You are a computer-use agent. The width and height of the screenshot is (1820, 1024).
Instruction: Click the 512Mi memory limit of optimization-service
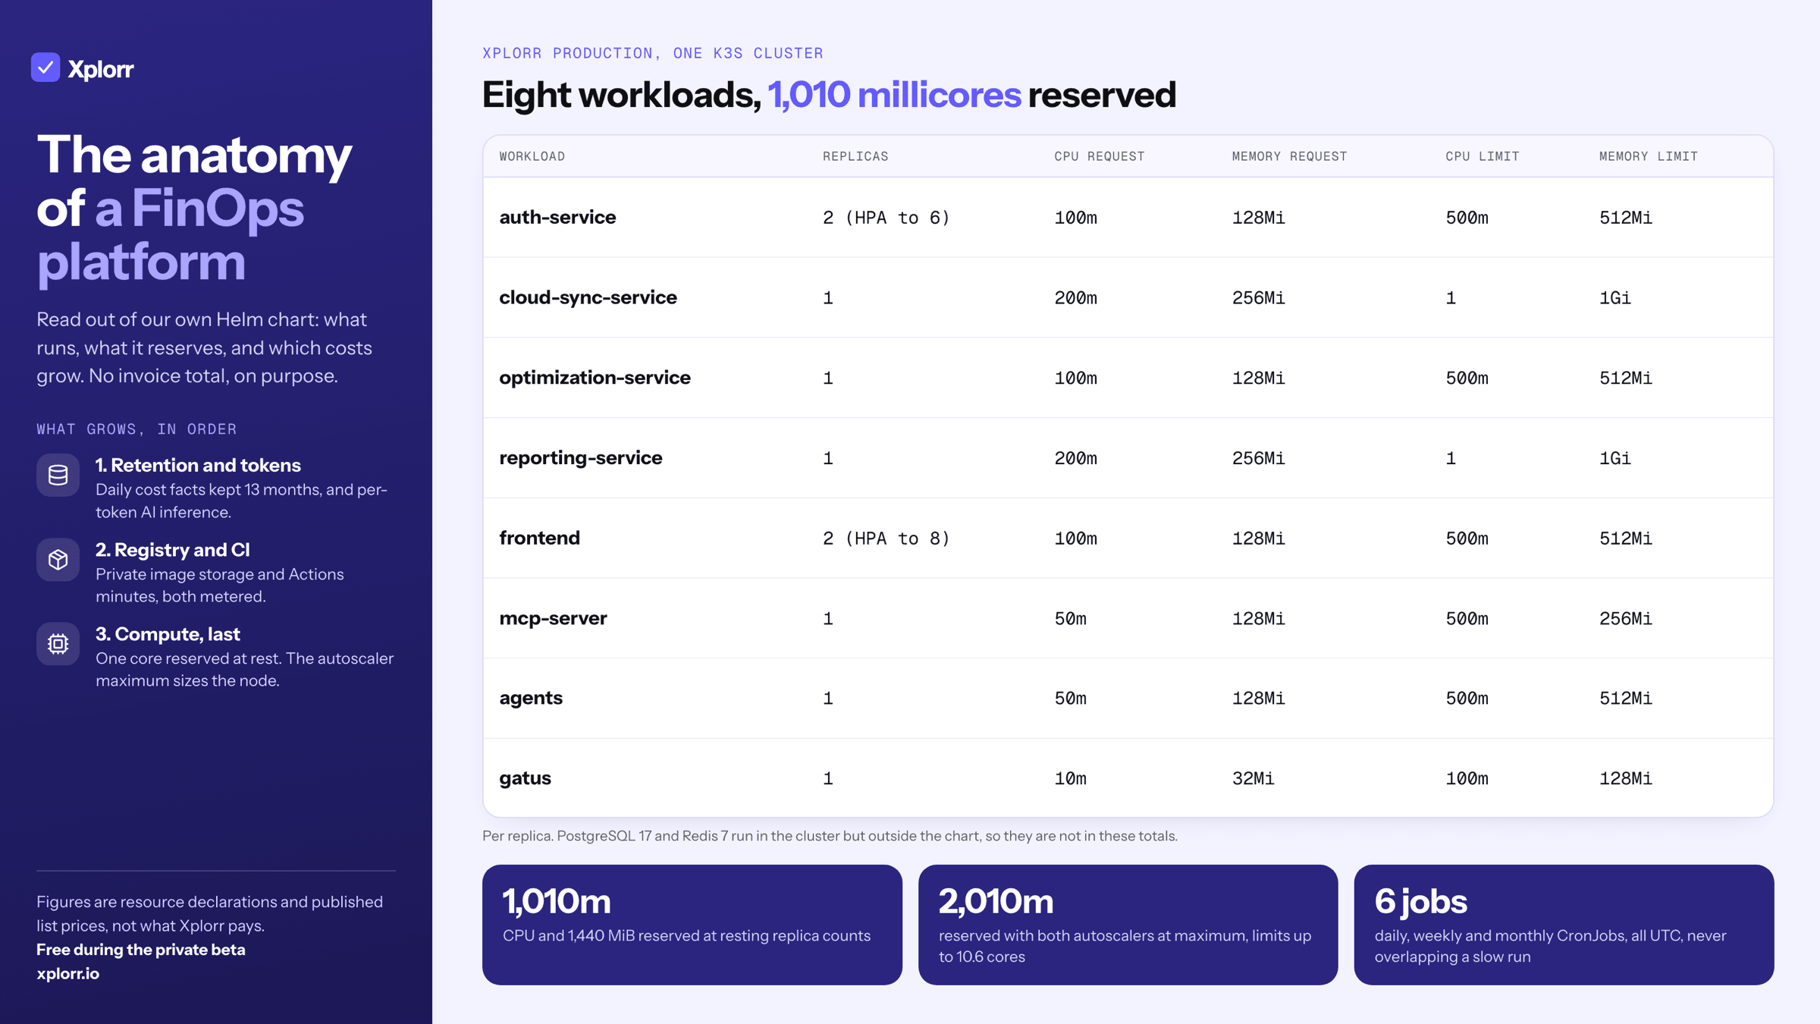[x=1626, y=378]
